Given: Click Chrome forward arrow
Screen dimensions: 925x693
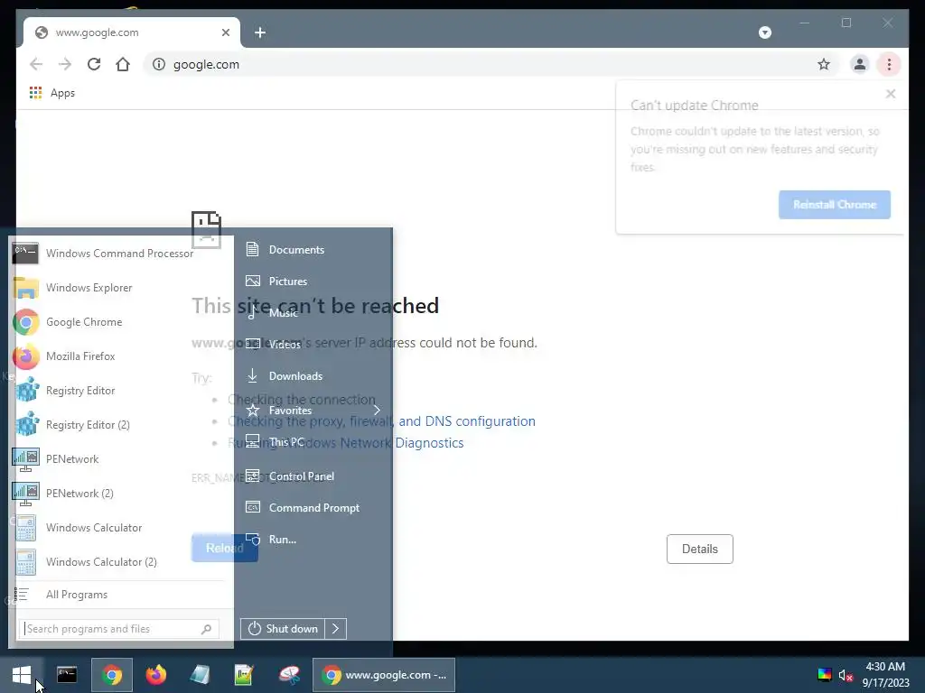Looking at the screenshot, I should click(65, 64).
